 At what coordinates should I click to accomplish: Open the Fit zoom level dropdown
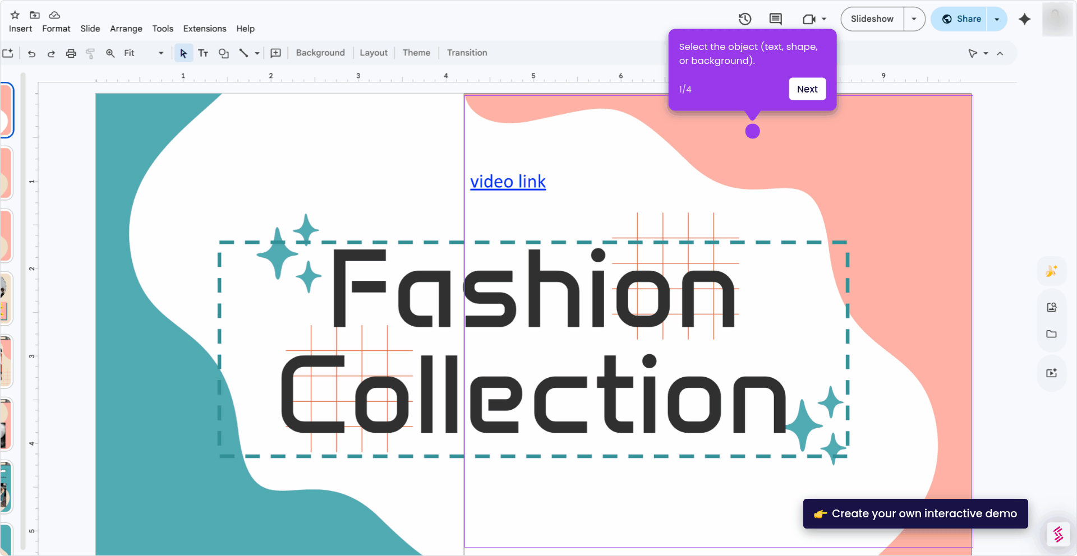point(144,53)
